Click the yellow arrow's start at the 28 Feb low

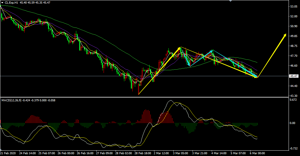click(139, 94)
